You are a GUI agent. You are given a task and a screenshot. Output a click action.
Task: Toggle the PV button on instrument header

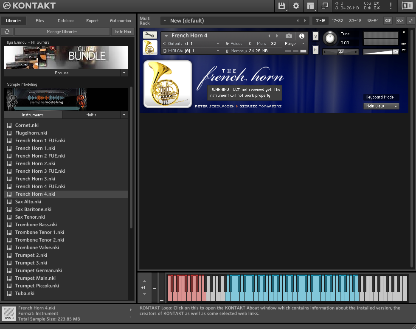point(404,50)
